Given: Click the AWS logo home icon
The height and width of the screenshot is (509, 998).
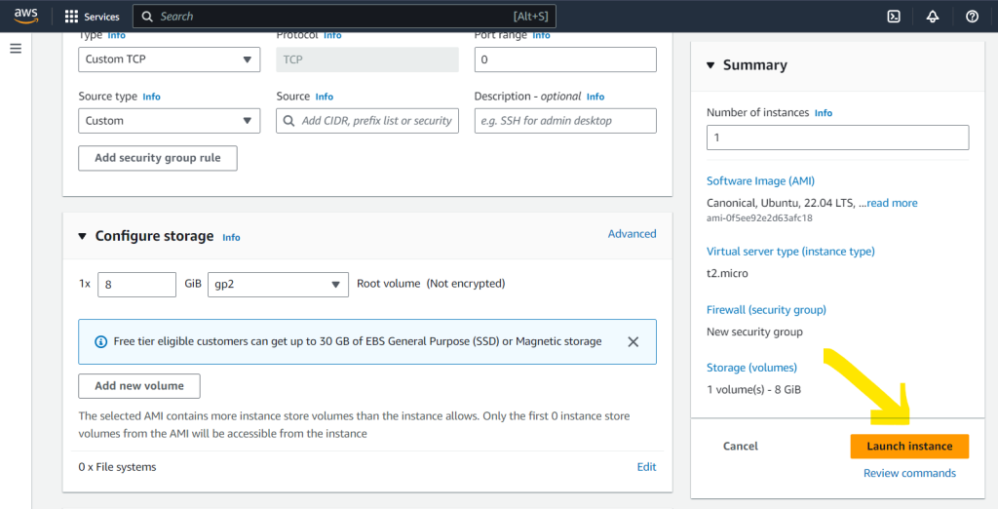Looking at the screenshot, I should point(25,16).
